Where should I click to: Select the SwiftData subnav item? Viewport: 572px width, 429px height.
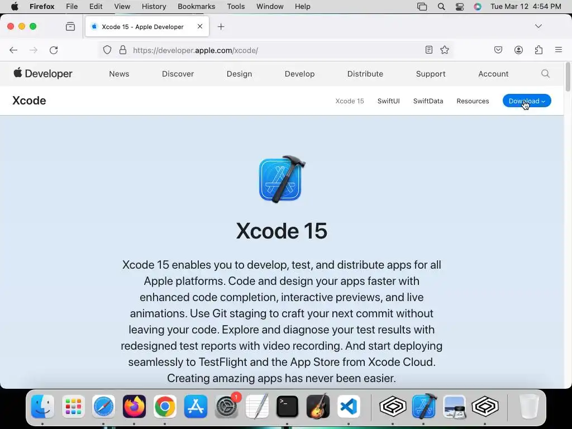[428, 101]
